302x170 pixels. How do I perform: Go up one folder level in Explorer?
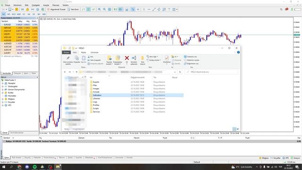[76, 72]
